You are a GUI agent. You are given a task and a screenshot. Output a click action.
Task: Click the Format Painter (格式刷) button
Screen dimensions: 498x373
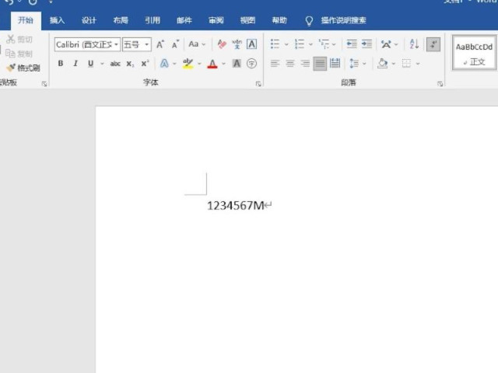click(x=23, y=68)
